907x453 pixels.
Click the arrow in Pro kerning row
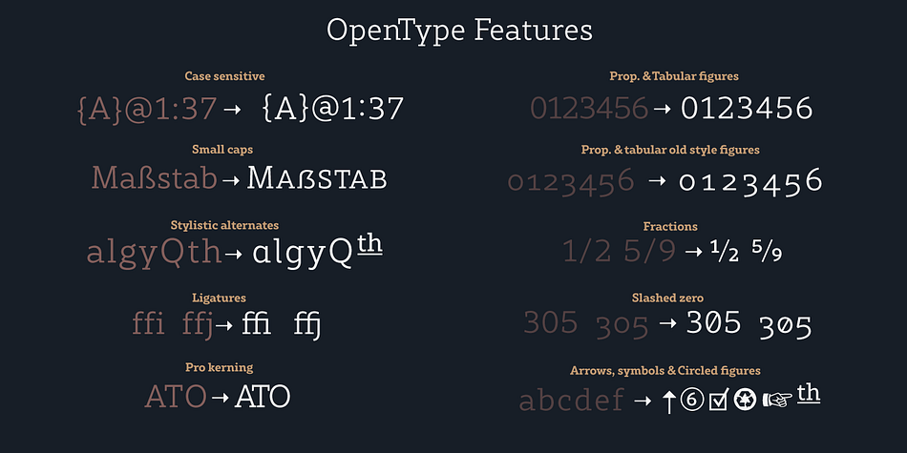click(x=220, y=398)
